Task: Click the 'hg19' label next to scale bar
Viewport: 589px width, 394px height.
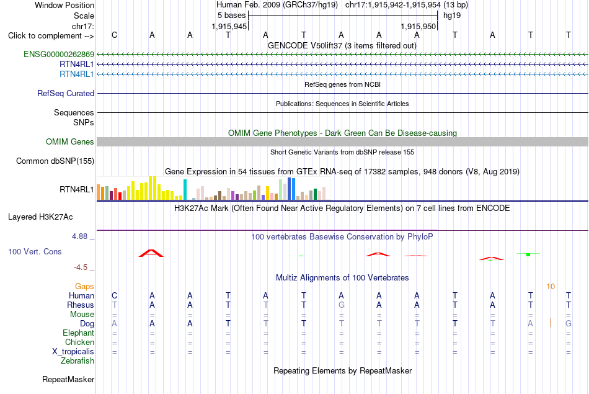Action: pos(452,16)
